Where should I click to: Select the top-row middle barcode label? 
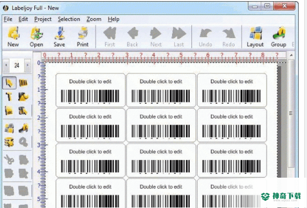click(x=161, y=90)
